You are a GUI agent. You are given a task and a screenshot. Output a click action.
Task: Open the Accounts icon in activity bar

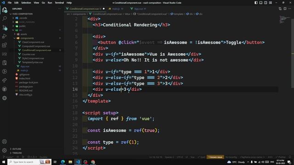pyautogui.click(x=5, y=142)
